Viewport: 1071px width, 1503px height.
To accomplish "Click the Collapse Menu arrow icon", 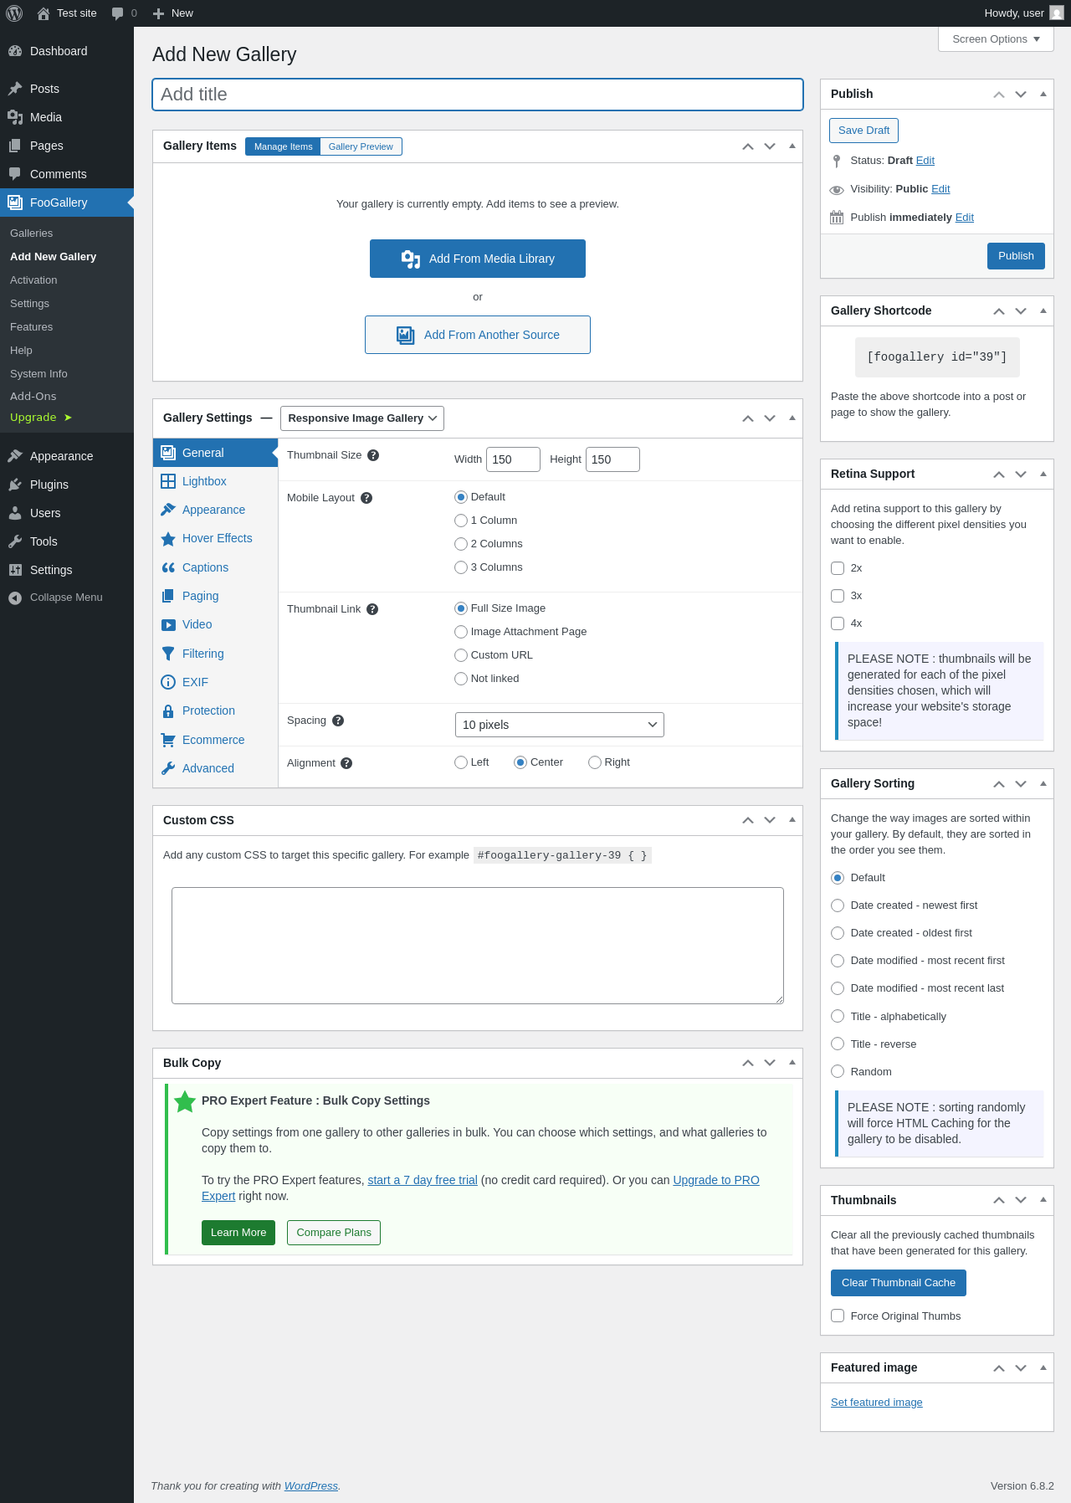I will tap(15, 598).
